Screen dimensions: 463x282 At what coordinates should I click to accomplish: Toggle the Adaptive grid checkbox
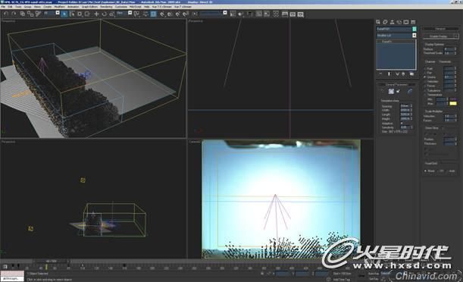[x=402, y=123]
